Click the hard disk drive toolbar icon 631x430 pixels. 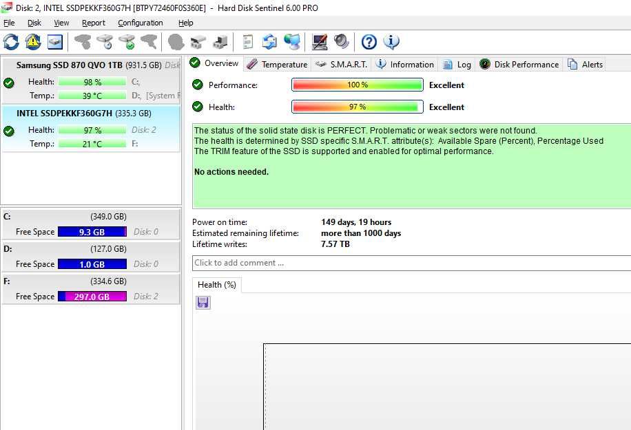[55, 42]
